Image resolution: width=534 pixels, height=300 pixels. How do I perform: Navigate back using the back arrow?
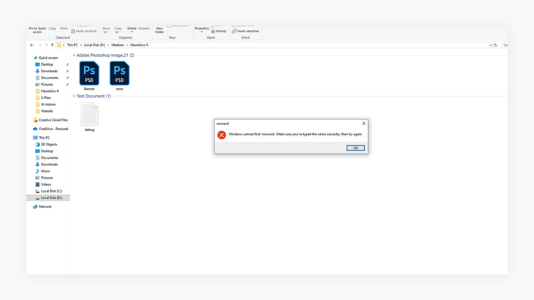(x=32, y=45)
